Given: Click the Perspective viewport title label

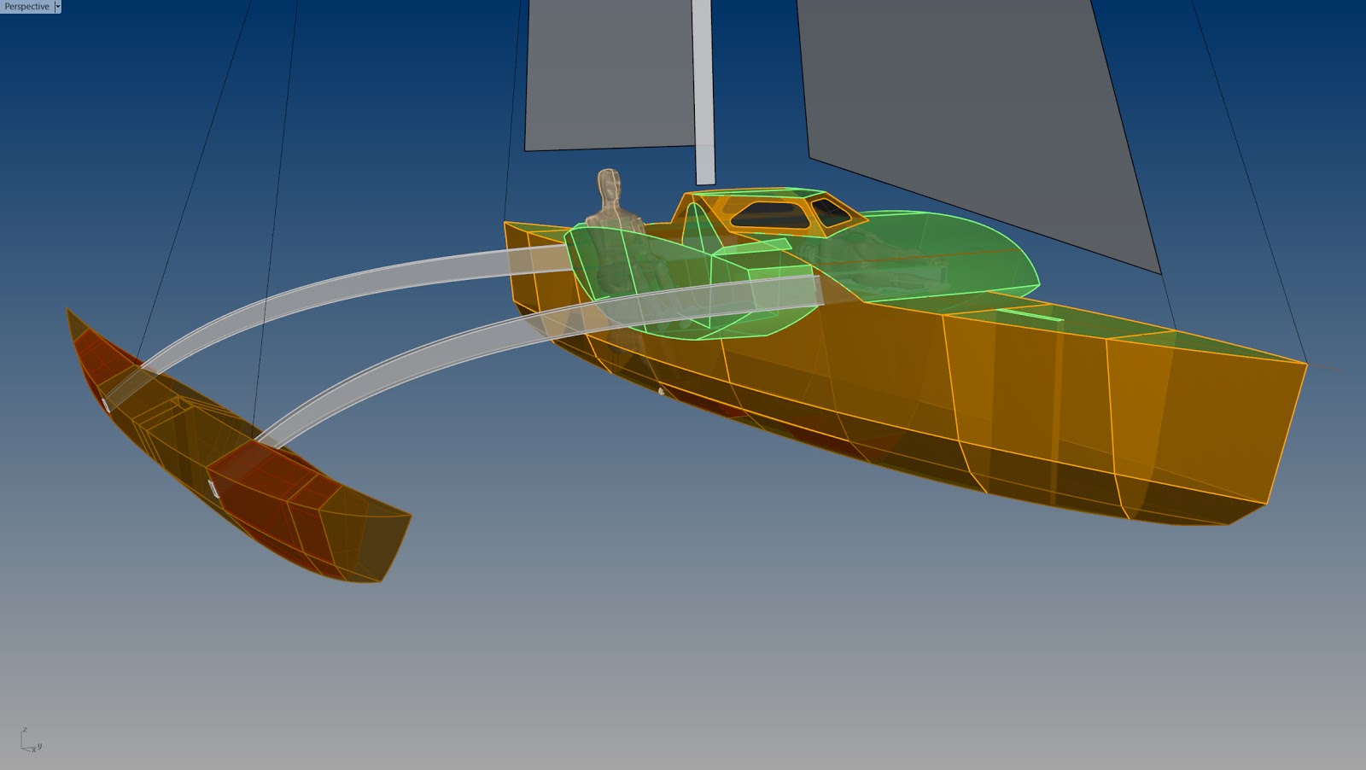Looking at the screenshot, I should click(x=27, y=7).
